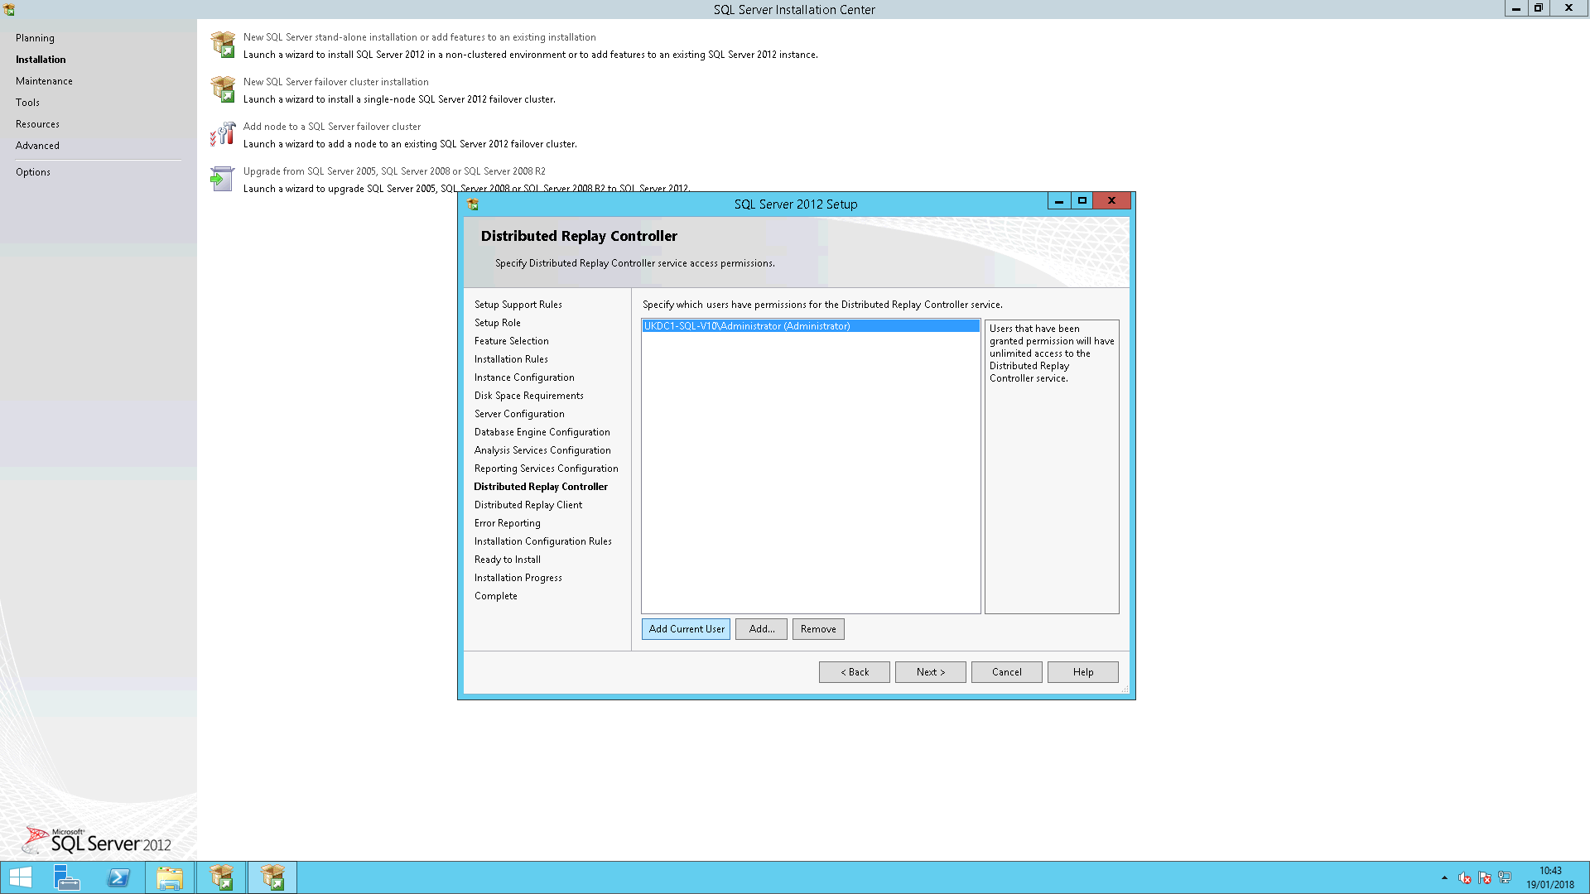Proceed with the Next > button
The height and width of the screenshot is (894, 1590).
click(x=930, y=672)
